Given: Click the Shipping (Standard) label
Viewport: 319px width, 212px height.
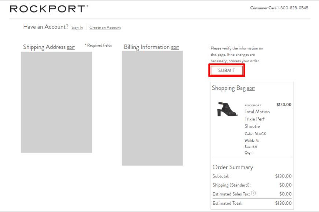Looking at the screenshot, I should pyautogui.click(x=231, y=185).
